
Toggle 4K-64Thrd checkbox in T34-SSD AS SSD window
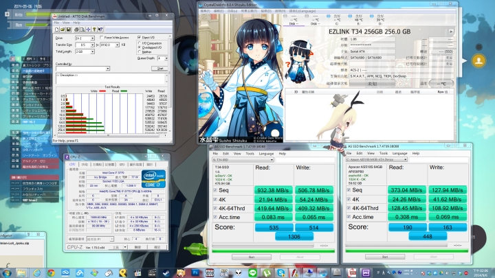click(215, 209)
